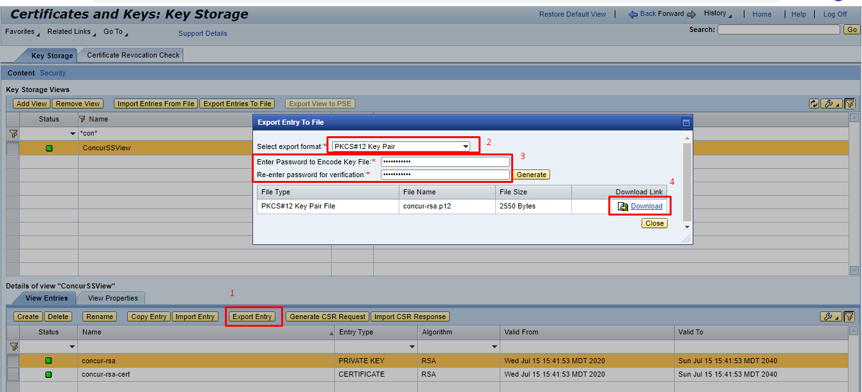Screen dimensions: 862x392
Task: Click the download file icon beside Download
Action: (622, 207)
